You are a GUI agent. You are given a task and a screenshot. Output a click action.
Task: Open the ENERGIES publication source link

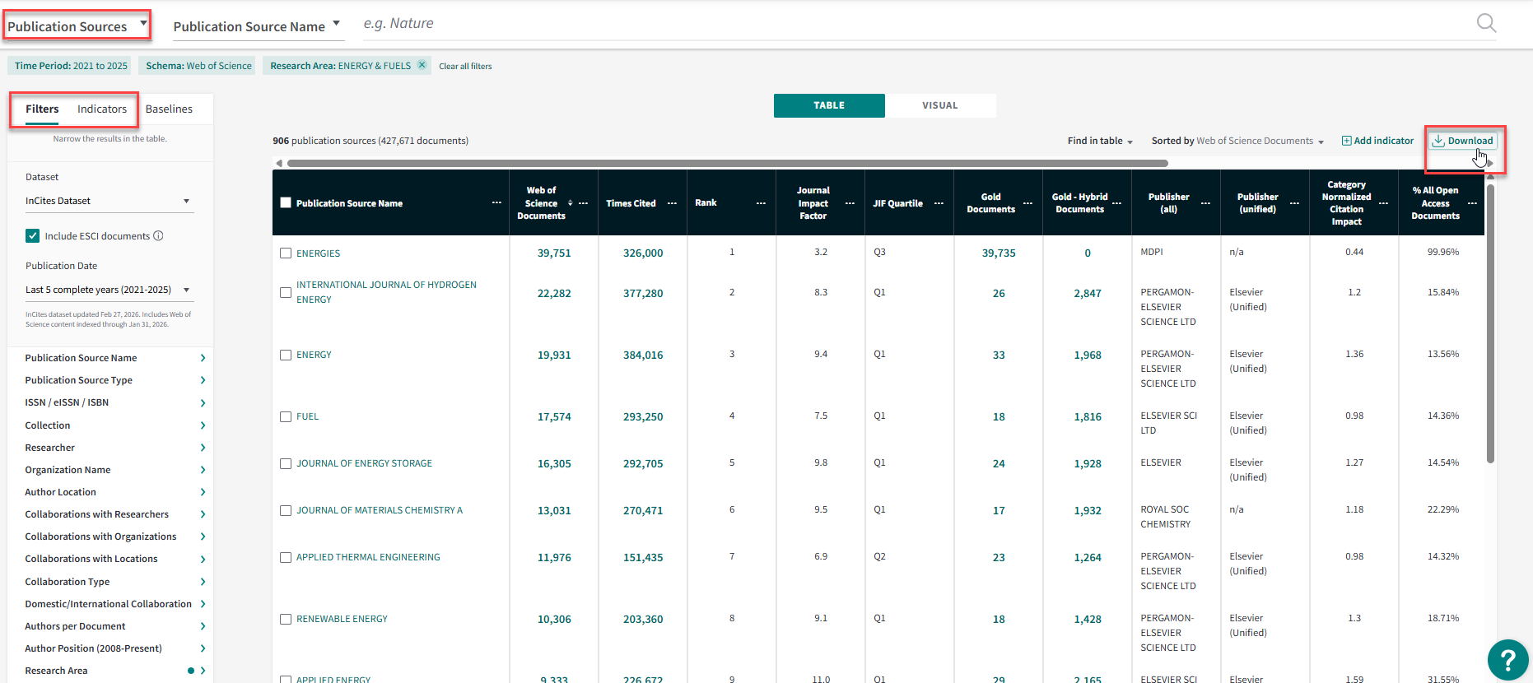318,253
